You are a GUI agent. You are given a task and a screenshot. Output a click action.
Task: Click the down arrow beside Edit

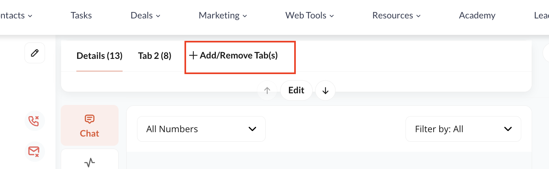pos(326,91)
